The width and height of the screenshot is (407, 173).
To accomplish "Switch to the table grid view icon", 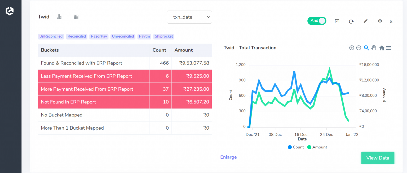I will coord(76,17).
